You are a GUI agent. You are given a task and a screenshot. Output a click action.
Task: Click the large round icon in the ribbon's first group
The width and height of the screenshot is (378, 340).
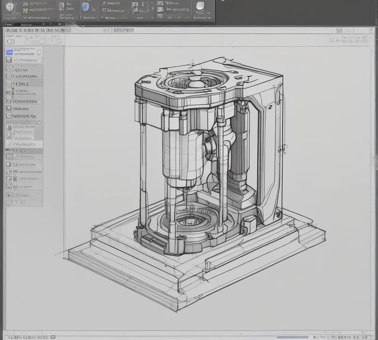10,8
